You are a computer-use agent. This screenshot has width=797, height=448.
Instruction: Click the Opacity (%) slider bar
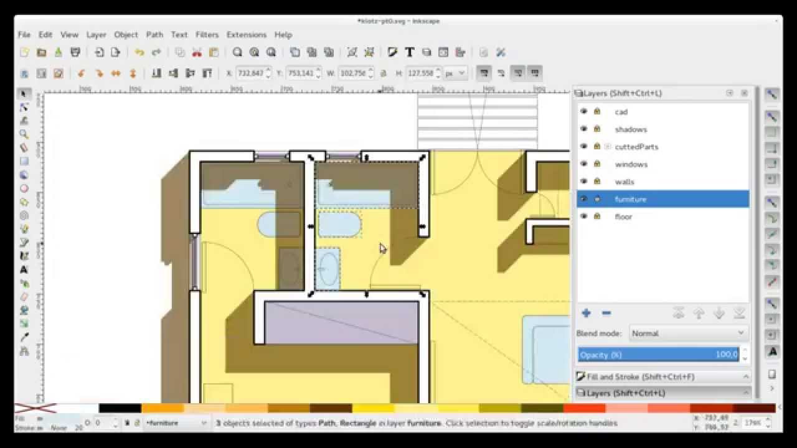pos(659,355)
